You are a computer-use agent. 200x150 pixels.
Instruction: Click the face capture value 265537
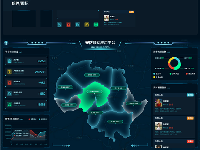40,72
